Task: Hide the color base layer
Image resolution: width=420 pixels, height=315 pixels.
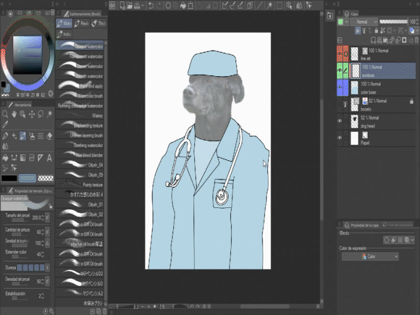Action: (340, 88)
